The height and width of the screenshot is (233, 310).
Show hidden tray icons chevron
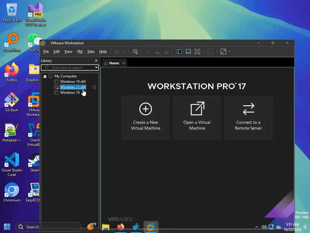pos(257,227)
